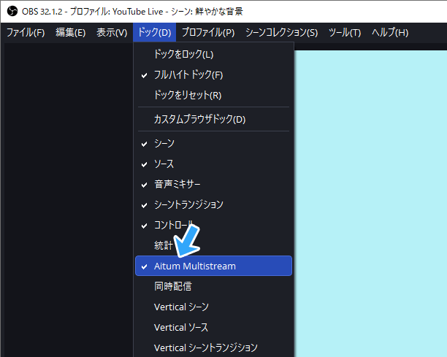Hide the コントロール dock
The height and width of the screenshot is (357, 447).
coord(213,225)
